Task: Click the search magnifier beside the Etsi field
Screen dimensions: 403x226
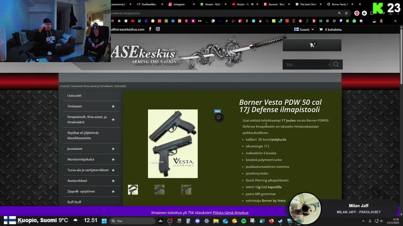Action: [x=336, y=64]
